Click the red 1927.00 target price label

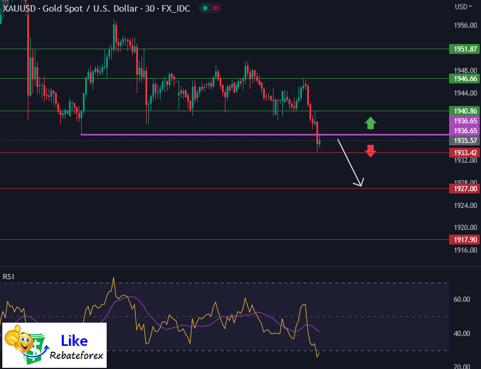464,188
